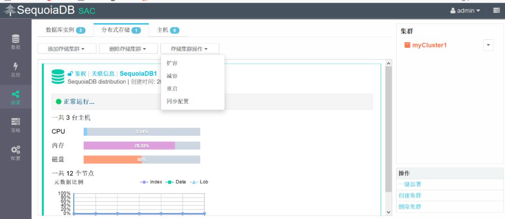Select the myCluster1 cluster
This screenshot has width=505, height=219.
[x=429, y=45]
